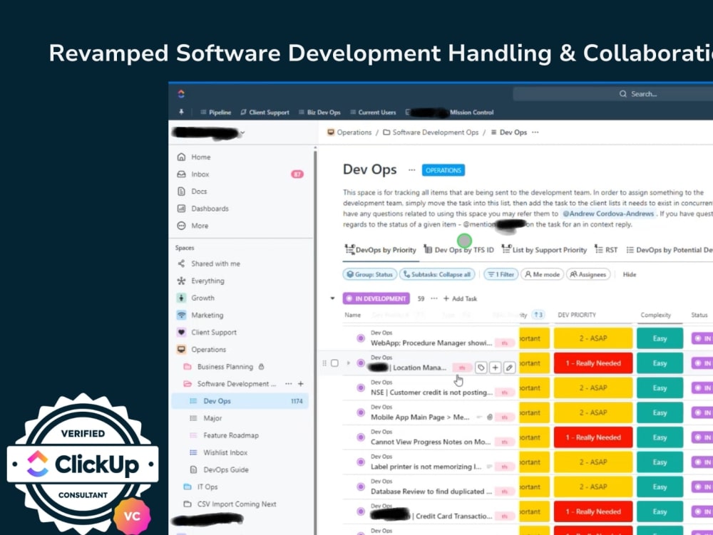Click the Add Task button
The image size is (713, 535).
pos(460,298)
